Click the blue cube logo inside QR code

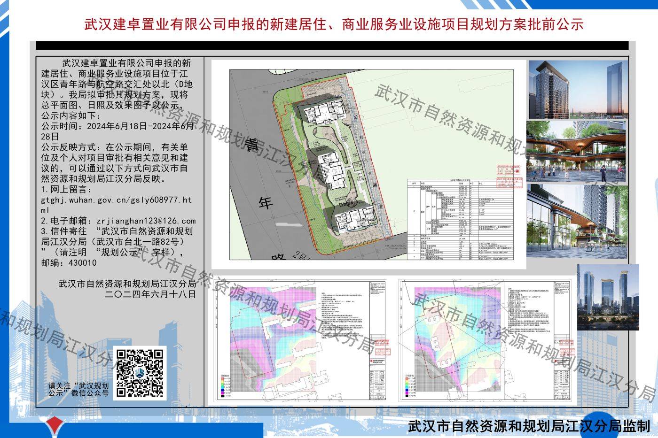[x=141, y=374]
